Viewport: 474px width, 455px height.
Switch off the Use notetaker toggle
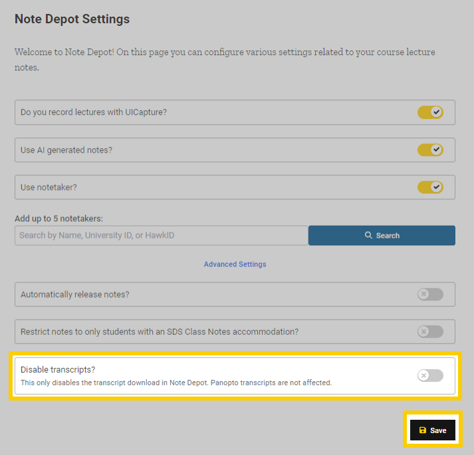430,187
